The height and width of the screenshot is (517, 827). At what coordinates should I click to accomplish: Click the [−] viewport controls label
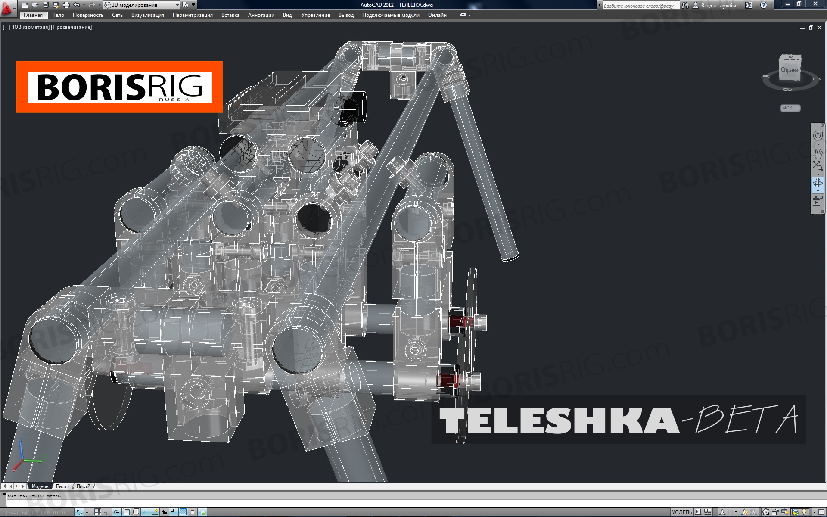coord(6,27)
